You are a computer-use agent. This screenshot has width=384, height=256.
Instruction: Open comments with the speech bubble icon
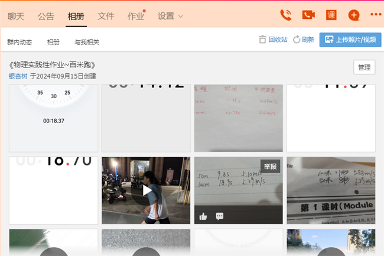point(219,216)
